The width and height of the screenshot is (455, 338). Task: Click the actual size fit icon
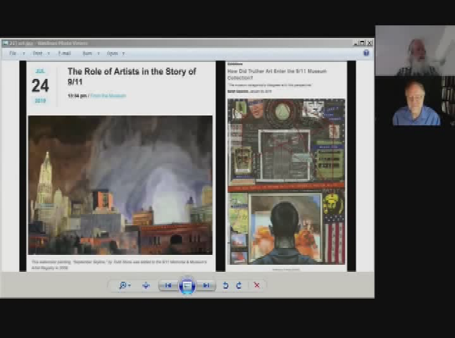[146, 285]
